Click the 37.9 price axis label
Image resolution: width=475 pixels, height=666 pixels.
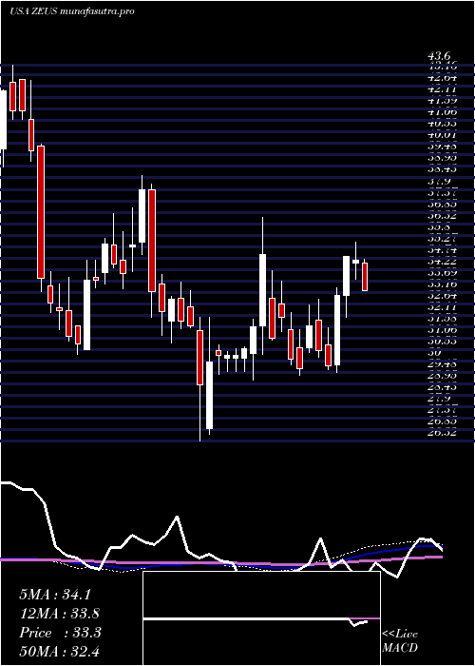tap(439, 182)
